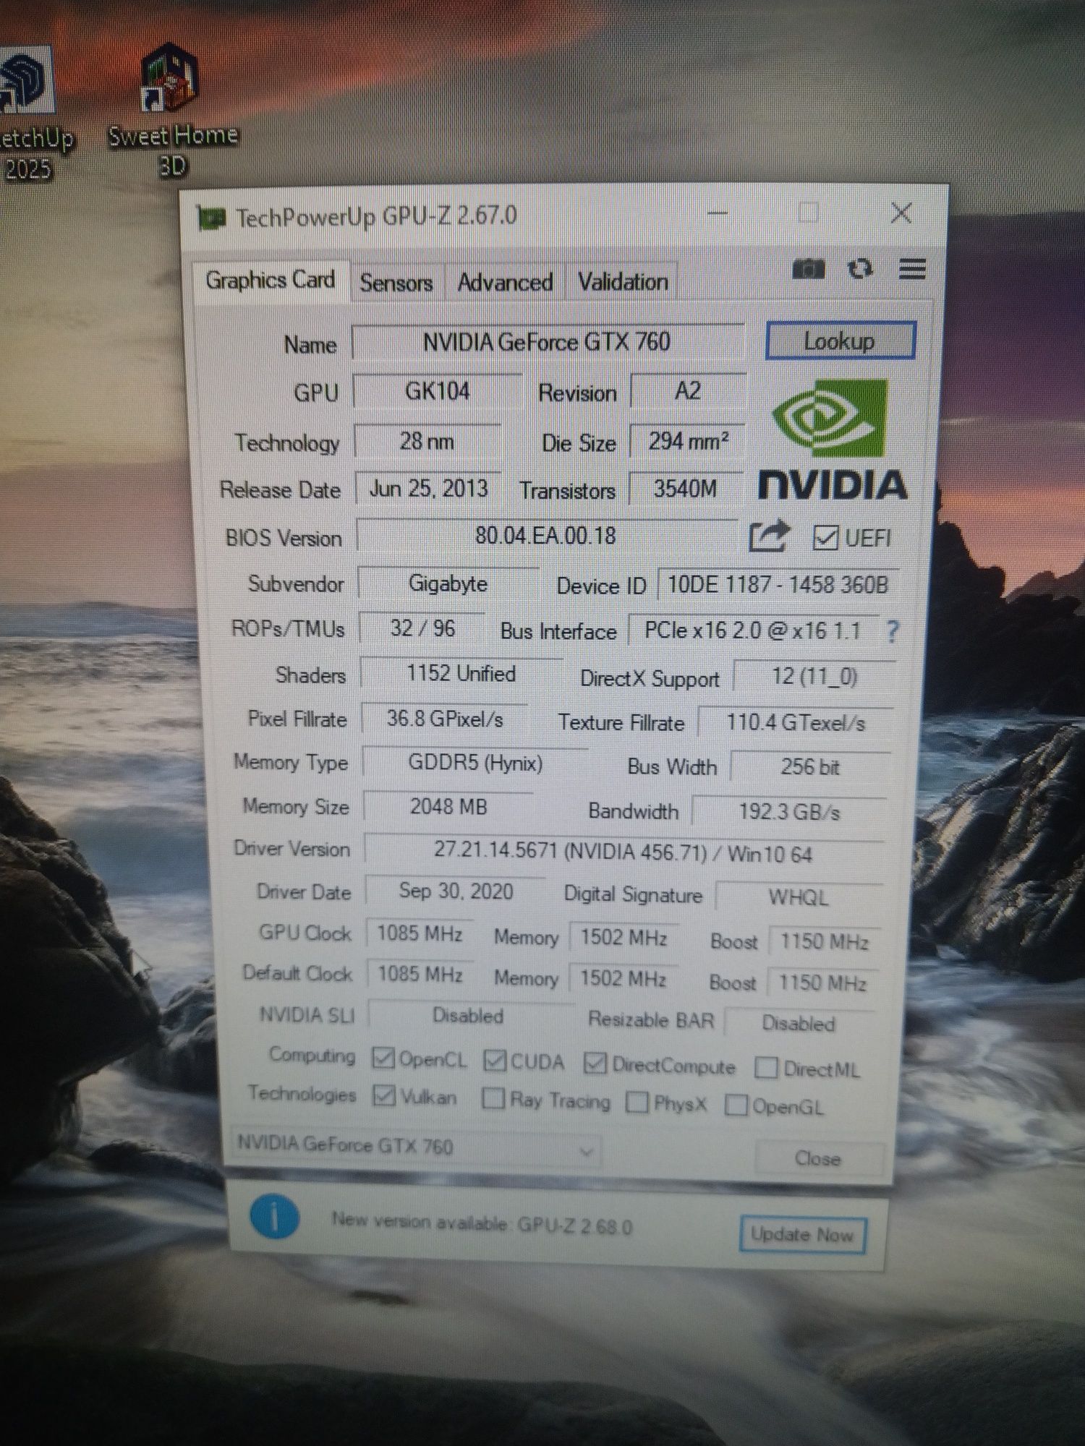Viewport: 1085px width, 1446px height.
Task: Click the BIOS export share icon
Action: pyautogui.click(x=768, y=536)
